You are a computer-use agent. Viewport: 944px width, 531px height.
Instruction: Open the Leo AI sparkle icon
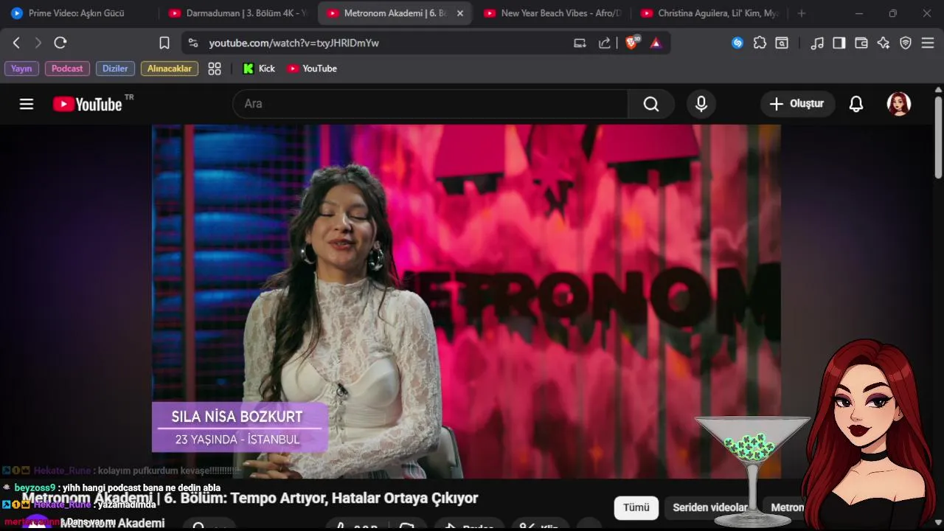pyautogui.click(x=884, y=43)
